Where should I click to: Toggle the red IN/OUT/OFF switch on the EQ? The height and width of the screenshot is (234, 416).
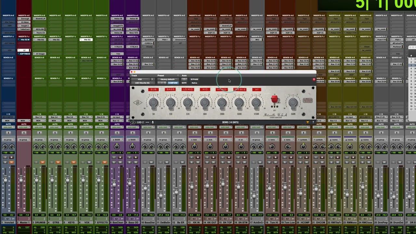click(x=275, y=100)
